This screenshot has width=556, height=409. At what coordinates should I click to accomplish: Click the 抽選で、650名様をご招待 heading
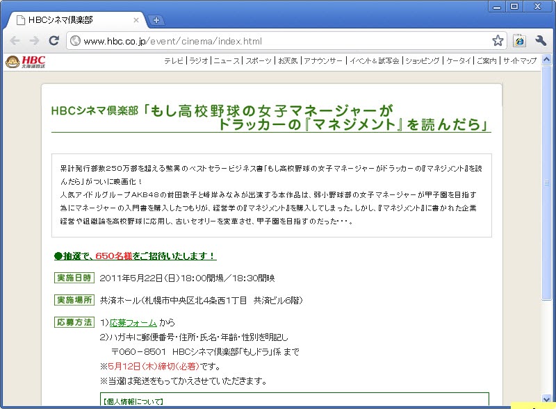point(135,256)
